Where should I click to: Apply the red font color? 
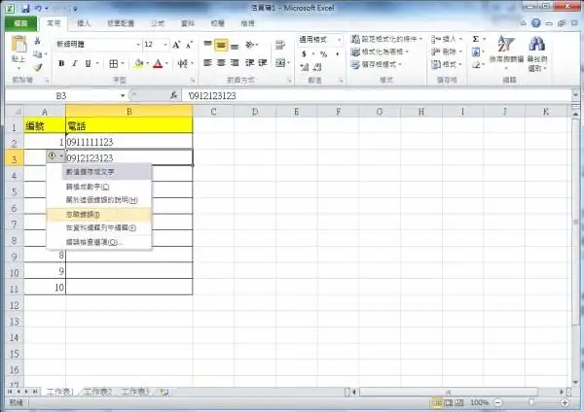tap(158, 63)
